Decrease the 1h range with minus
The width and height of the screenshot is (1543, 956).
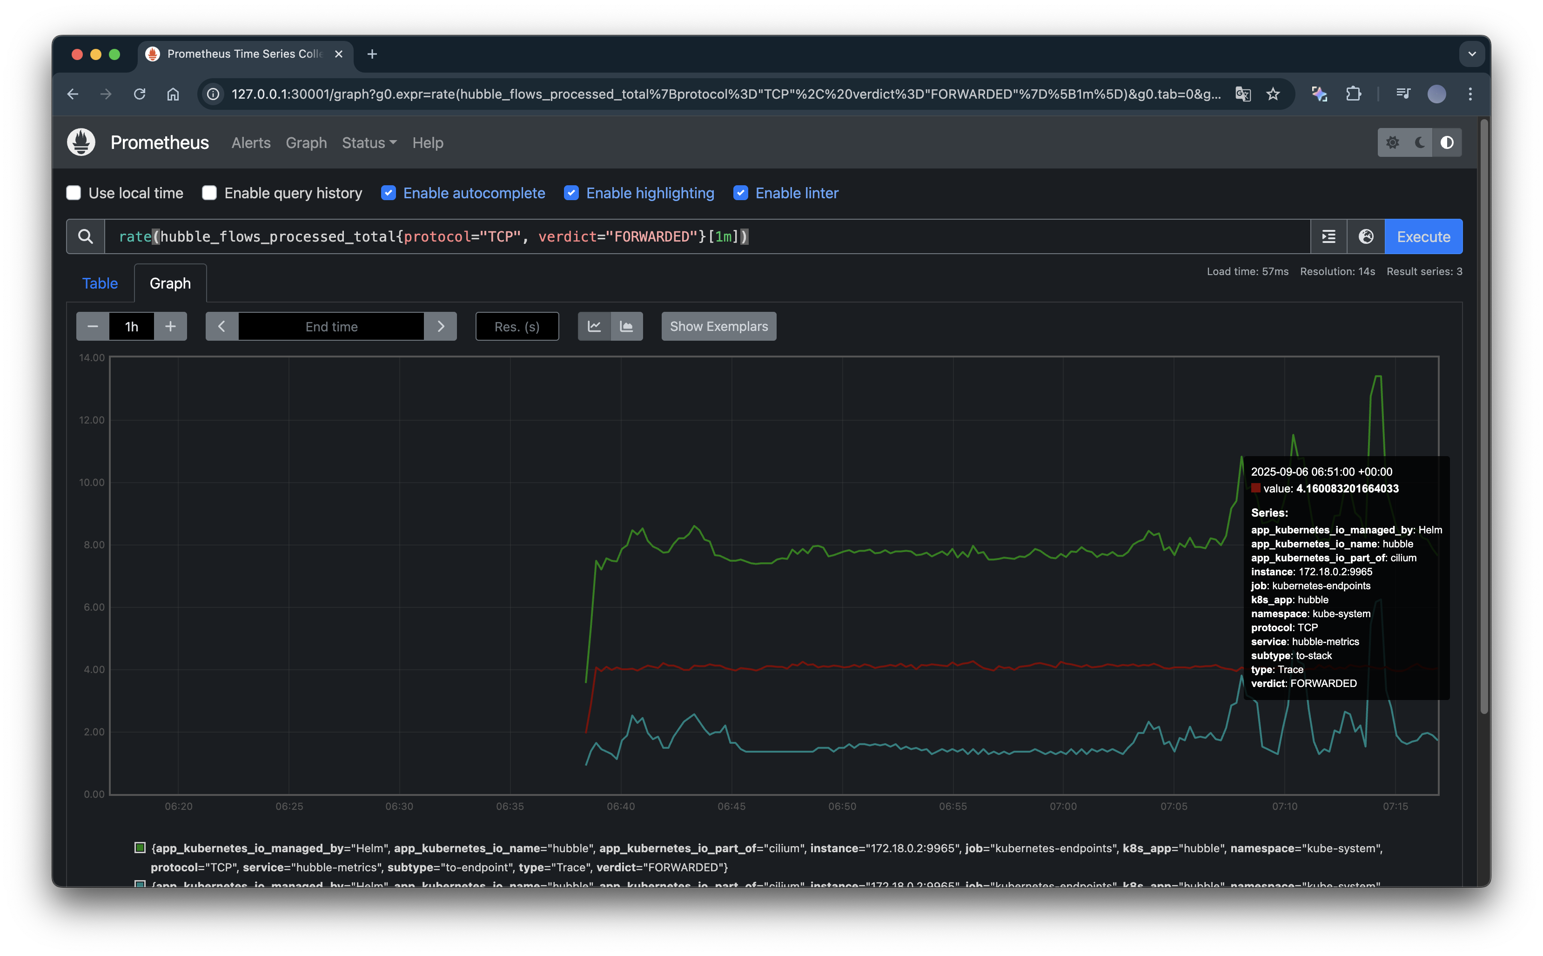pyautogui.click(x=93, y=326)
